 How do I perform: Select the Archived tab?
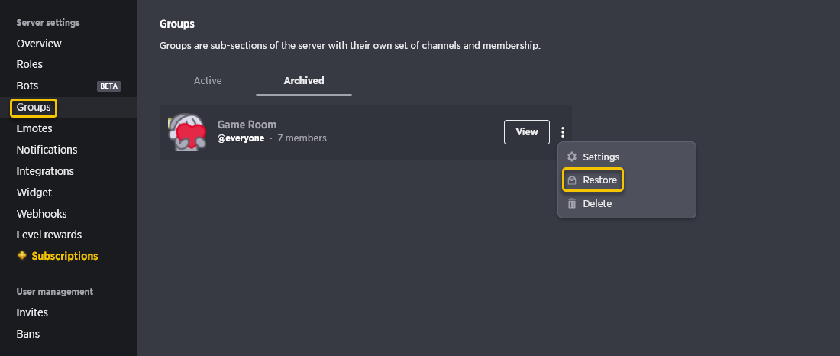pyautogui.click(x=304, y=81)
